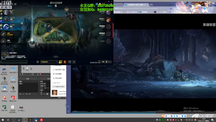Remove a source with the minus button in OBS
The width and height of the screenshot is (216, 122).
click(44, 94)
